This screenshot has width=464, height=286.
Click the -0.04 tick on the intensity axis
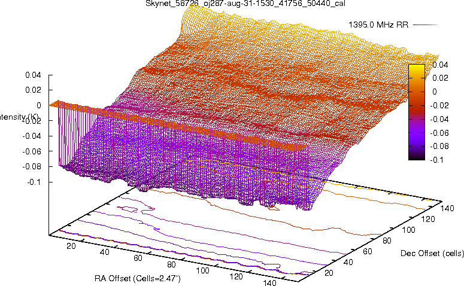tap(32, 136)
